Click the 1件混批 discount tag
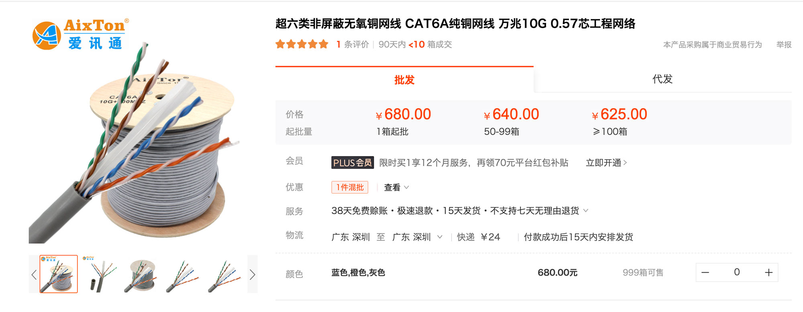The height and width of the screenshot is (312, 803). 350,187
